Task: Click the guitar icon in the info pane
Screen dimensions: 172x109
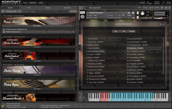Action: tap(3, 106)
